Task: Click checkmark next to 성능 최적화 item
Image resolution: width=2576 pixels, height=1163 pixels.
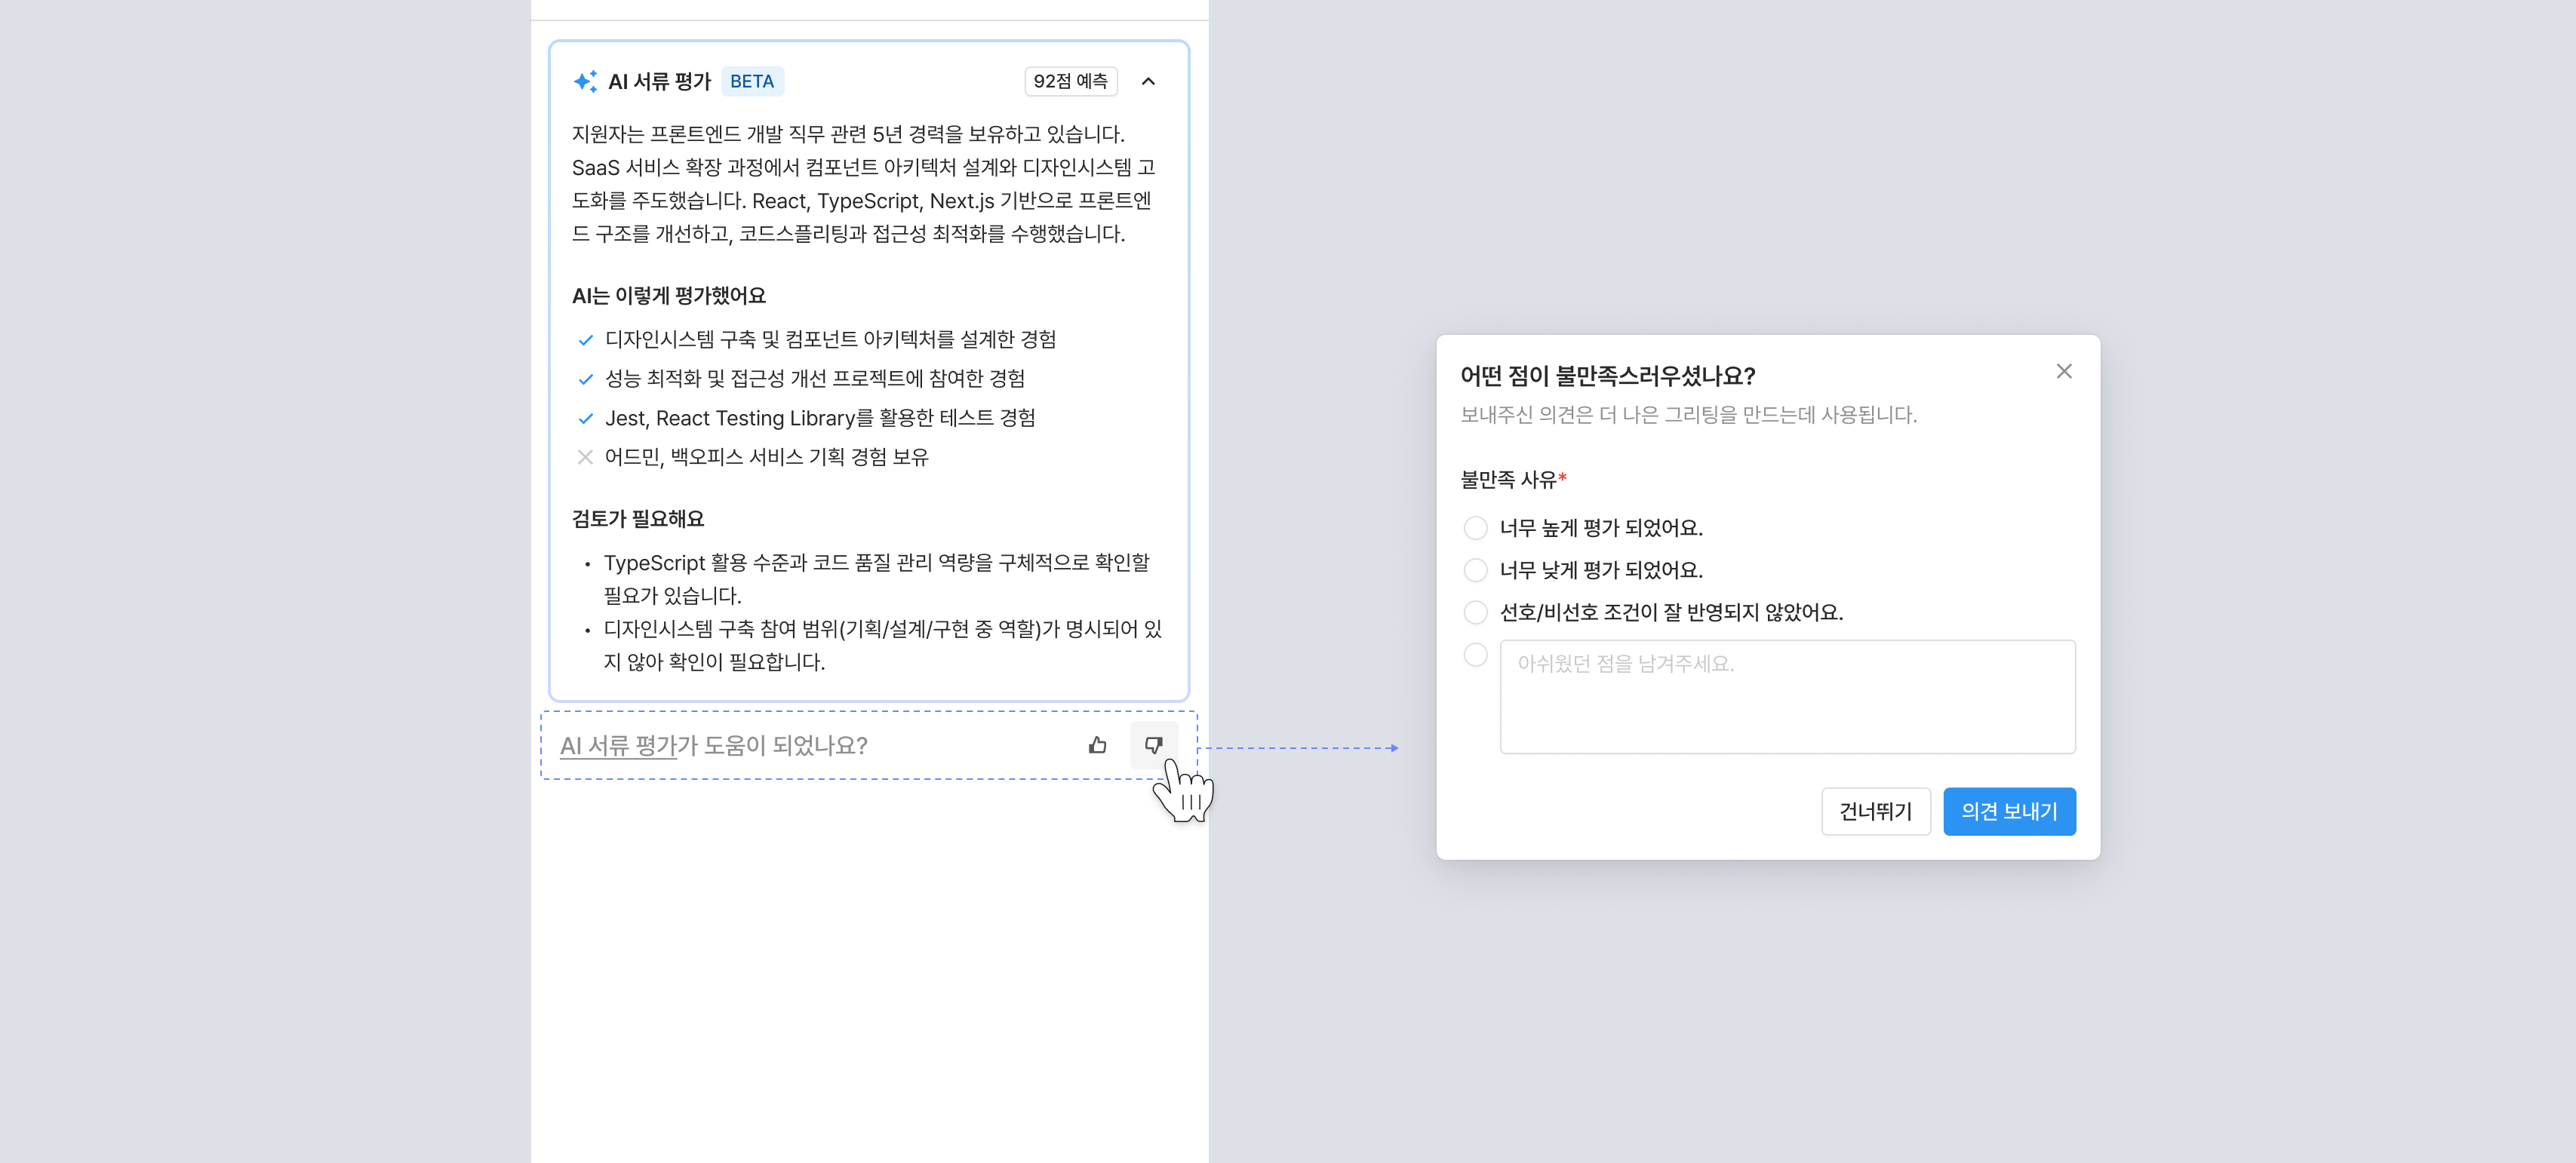Action: (x=585, y=379)
